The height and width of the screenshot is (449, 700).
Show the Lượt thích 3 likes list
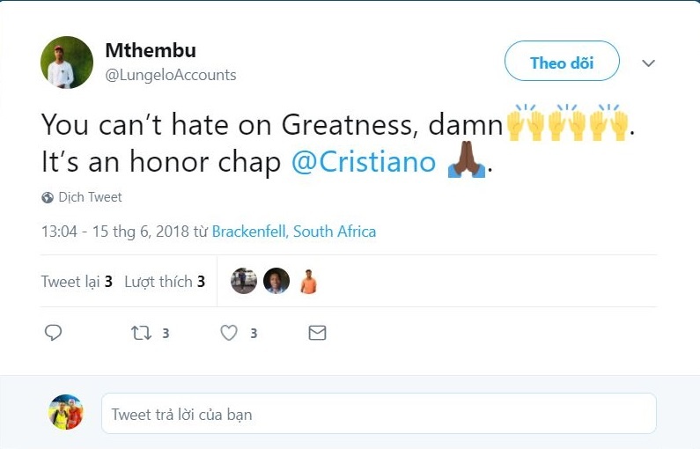pyautogui.click(x=165, y=282)
